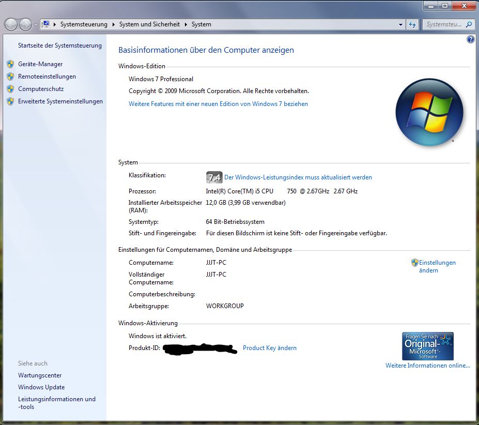Open Wartungscenter under Siehe auch
Screen dimensions: 479x425
[40, 375]
